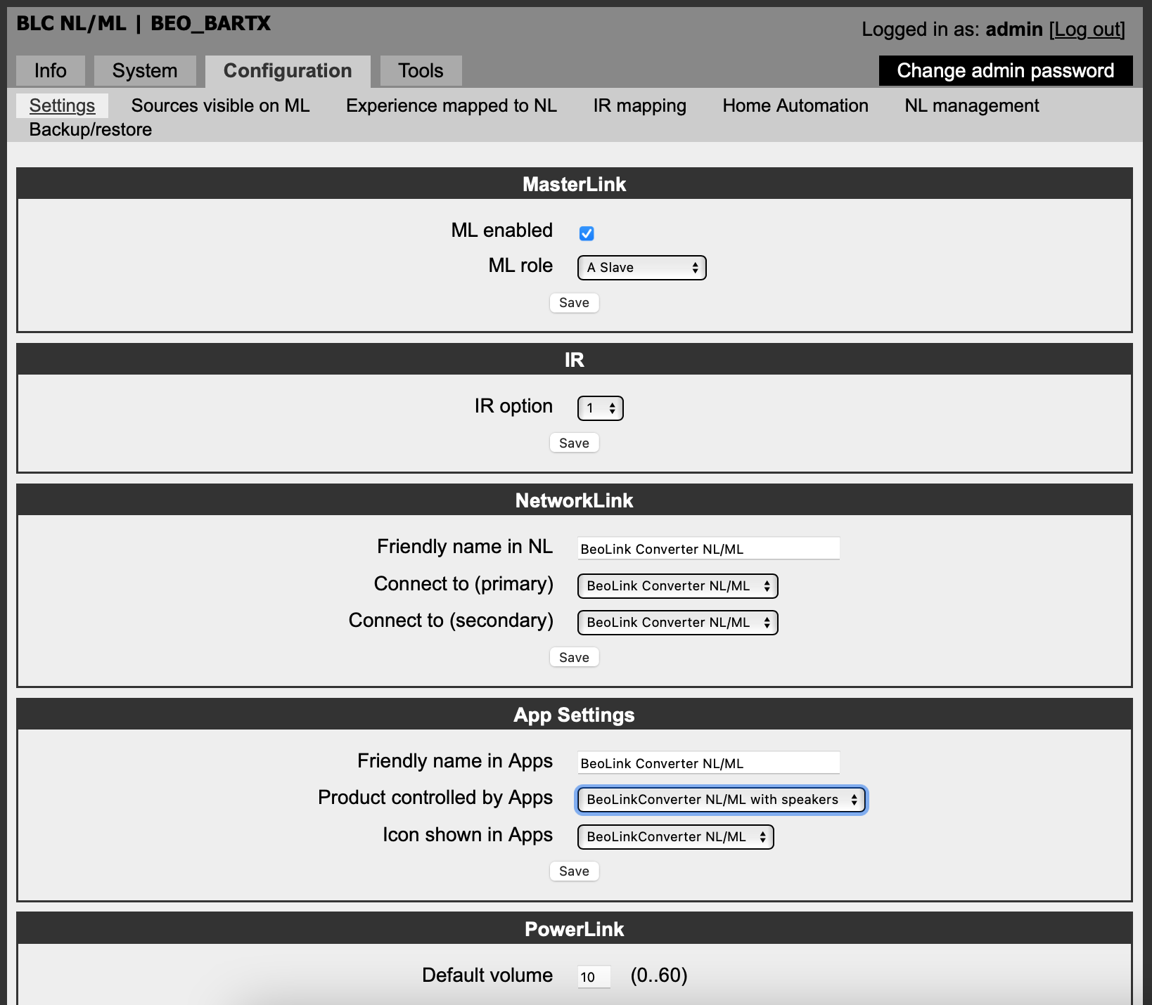Screen dimensions: 1152x1005
Task: Open the Settings submenu item
Action: (62, 105)
